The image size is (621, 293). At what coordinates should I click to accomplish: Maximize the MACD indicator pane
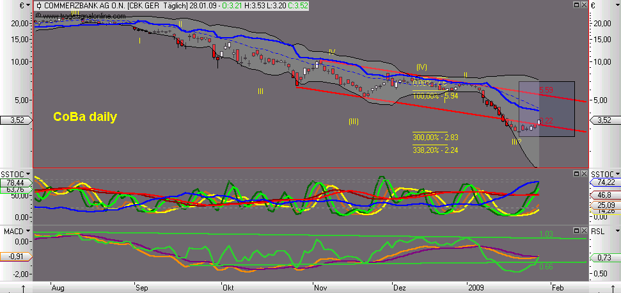pos(577,230)
